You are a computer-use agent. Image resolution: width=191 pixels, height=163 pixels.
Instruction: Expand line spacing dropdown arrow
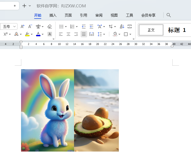[104, 34]
